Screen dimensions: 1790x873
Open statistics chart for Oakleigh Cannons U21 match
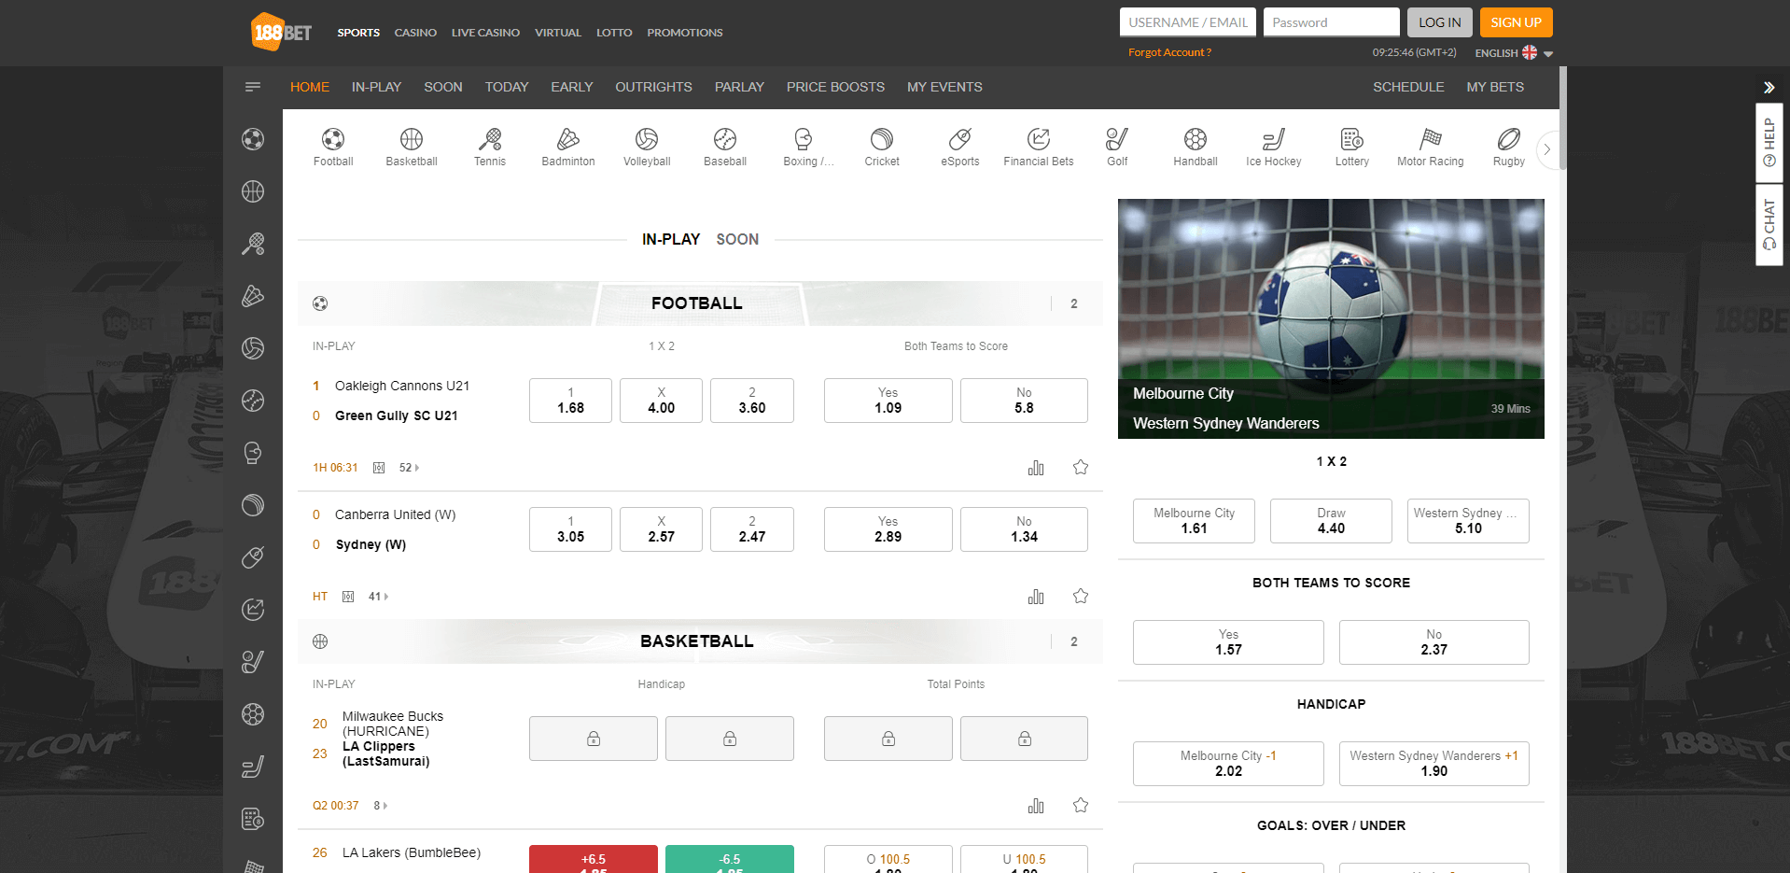pyautogui.click(x=1036, y=468)
